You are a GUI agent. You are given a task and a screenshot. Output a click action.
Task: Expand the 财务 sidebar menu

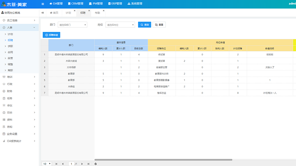[19, 91]
